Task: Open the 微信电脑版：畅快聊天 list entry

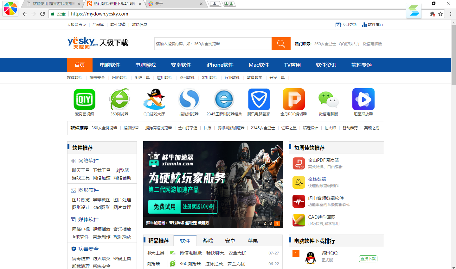Action: click(x=213, y=253)
